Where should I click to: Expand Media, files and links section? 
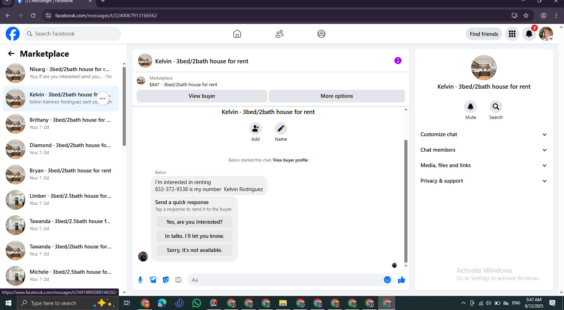coord(484,165)
